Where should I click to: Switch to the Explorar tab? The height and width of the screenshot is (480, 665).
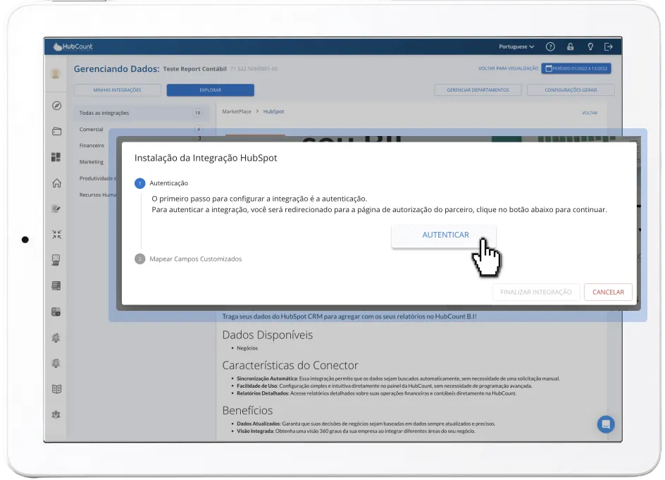[211, 90]
